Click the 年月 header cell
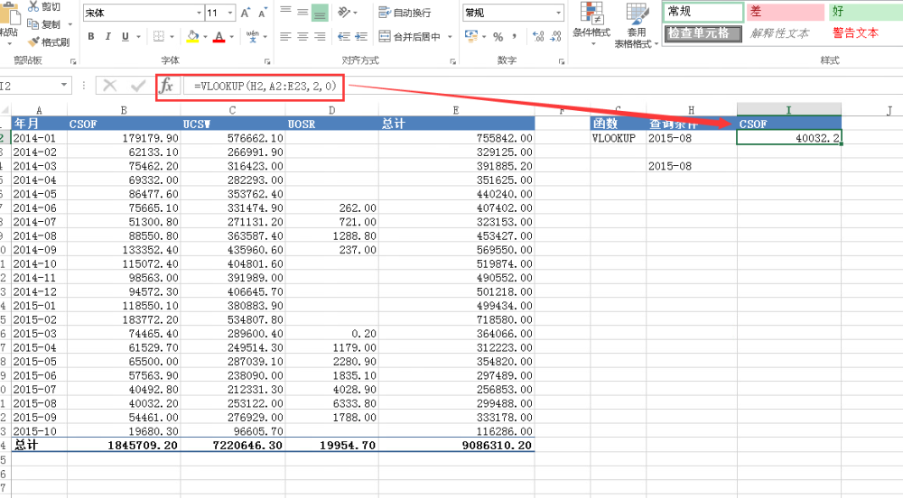The image size is (903, 498). 39,124
